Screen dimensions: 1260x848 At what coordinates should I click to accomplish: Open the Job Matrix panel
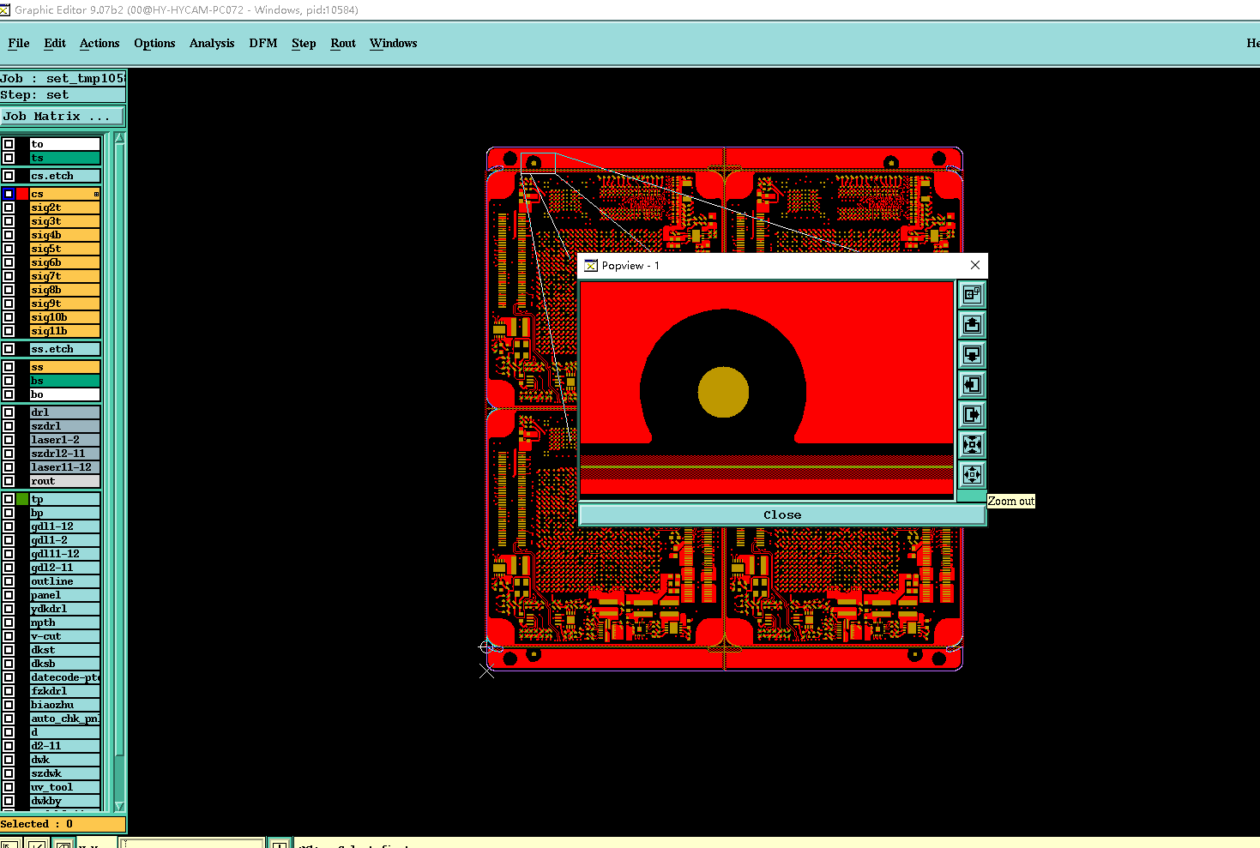[63, 117]
